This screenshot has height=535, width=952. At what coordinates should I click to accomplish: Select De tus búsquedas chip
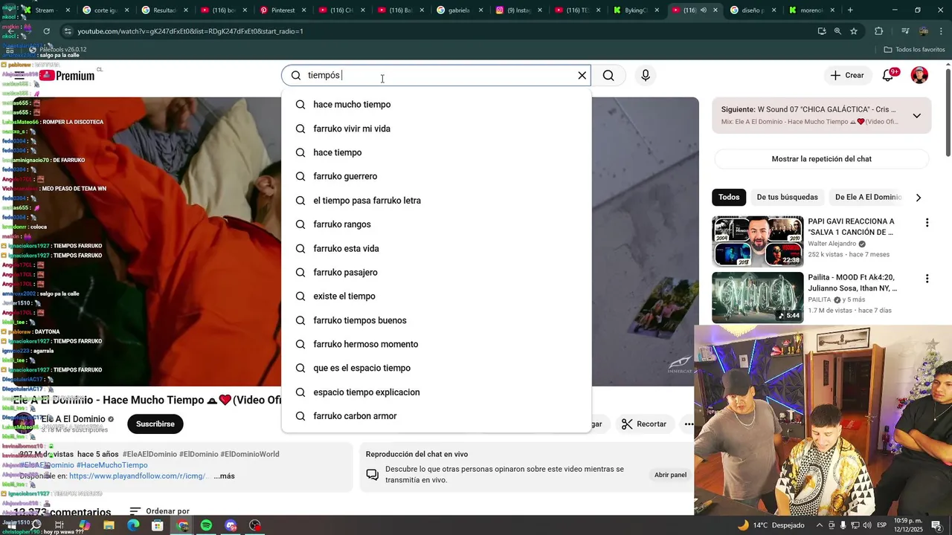tap(787, 197)
